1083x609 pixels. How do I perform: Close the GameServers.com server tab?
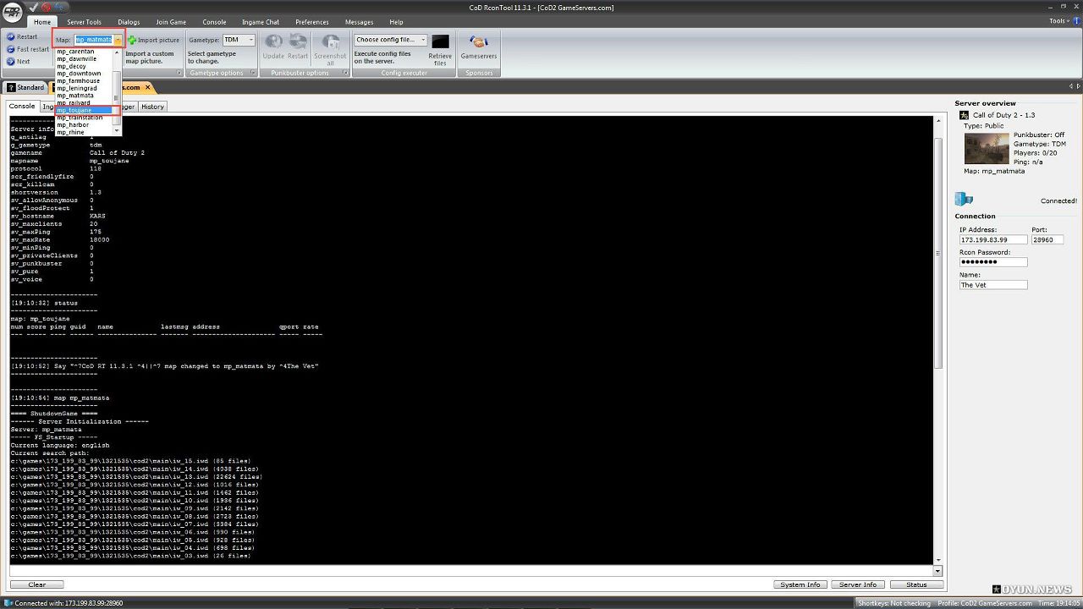pos(147,87)
